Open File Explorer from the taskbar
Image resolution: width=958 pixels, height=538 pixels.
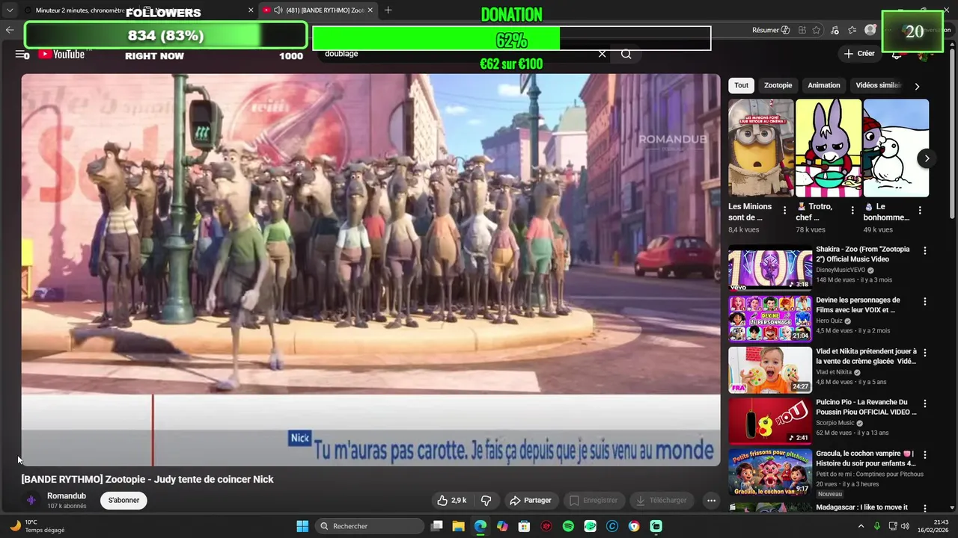(458, 526)
